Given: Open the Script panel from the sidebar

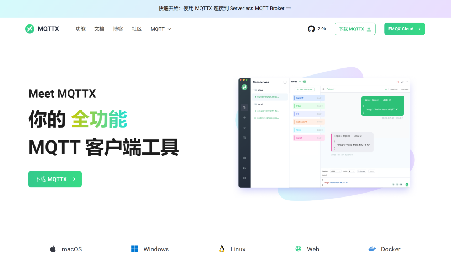Looking at the screenshot, I should (244, 128).
